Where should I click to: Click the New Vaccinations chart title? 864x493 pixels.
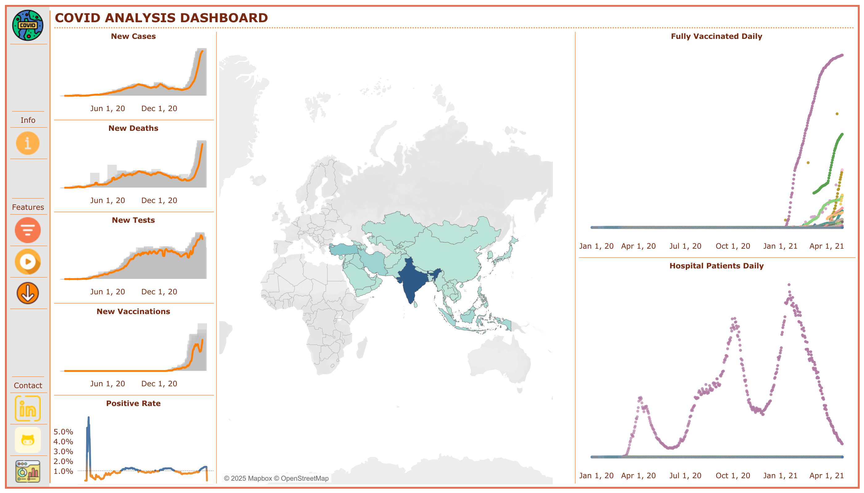[133, 312]
